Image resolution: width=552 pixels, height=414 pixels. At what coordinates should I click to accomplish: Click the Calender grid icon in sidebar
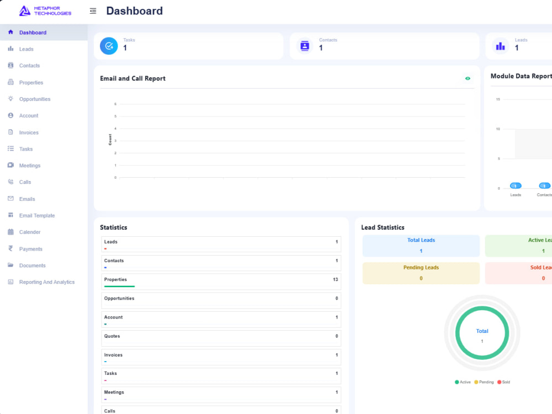(10, 232)
